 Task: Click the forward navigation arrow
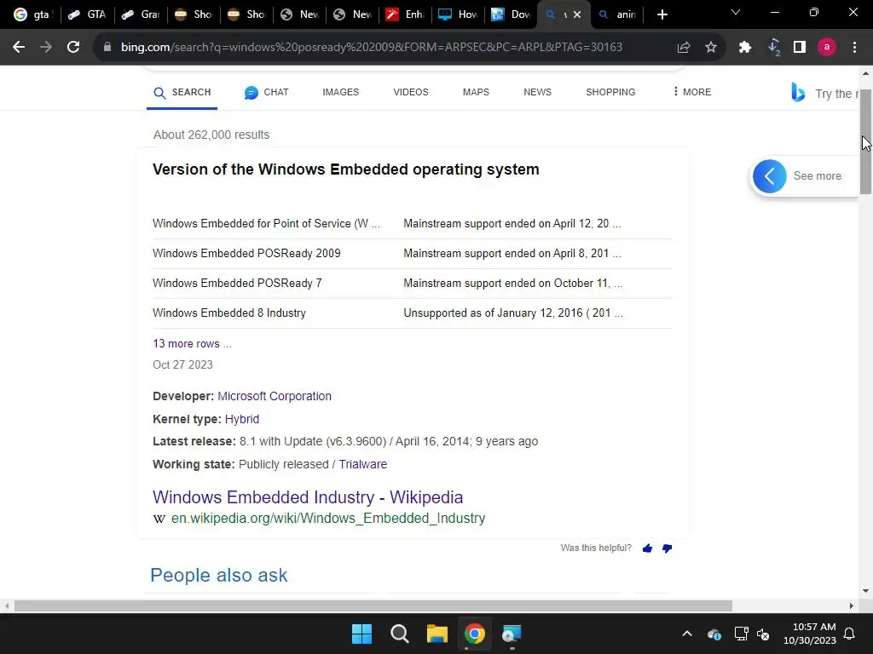tap(46, 48)
